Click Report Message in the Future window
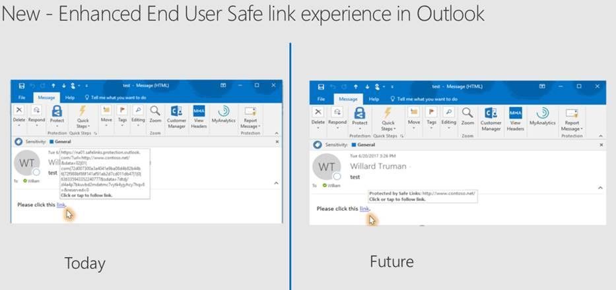The width and height of the screenshot is (616, 290). (572, 120)
